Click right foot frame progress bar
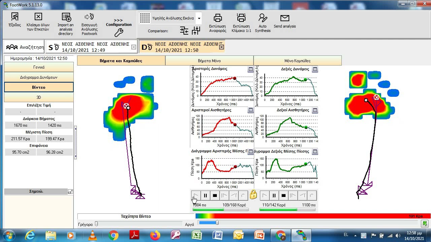 (288, 210)
